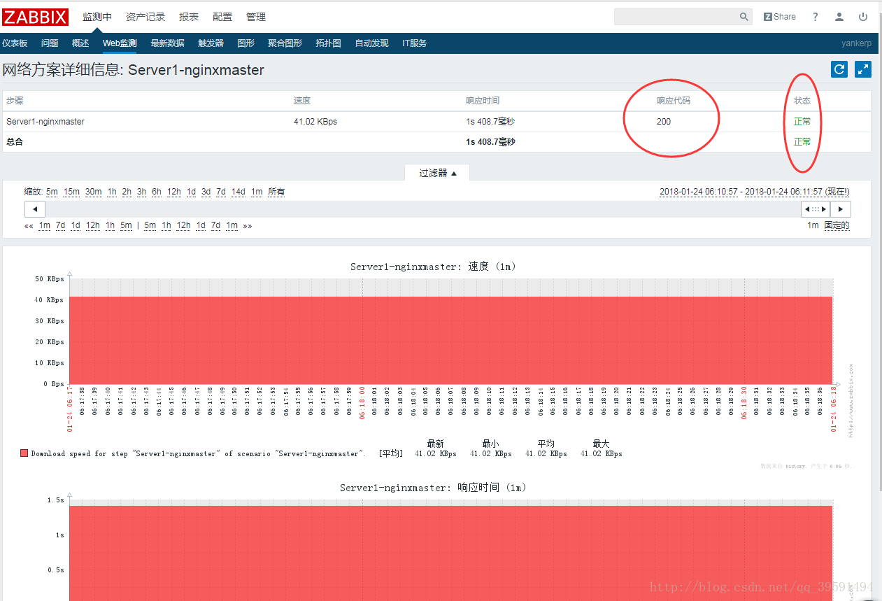Switch to the 触发器 tab
Screen dimensions: 882x601
coord(210,43)
